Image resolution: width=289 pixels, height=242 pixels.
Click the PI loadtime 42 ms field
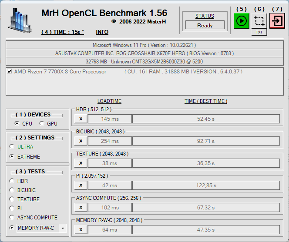pos(110,186)
